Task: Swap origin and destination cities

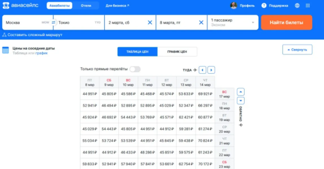Action: [x=53, y=23]
